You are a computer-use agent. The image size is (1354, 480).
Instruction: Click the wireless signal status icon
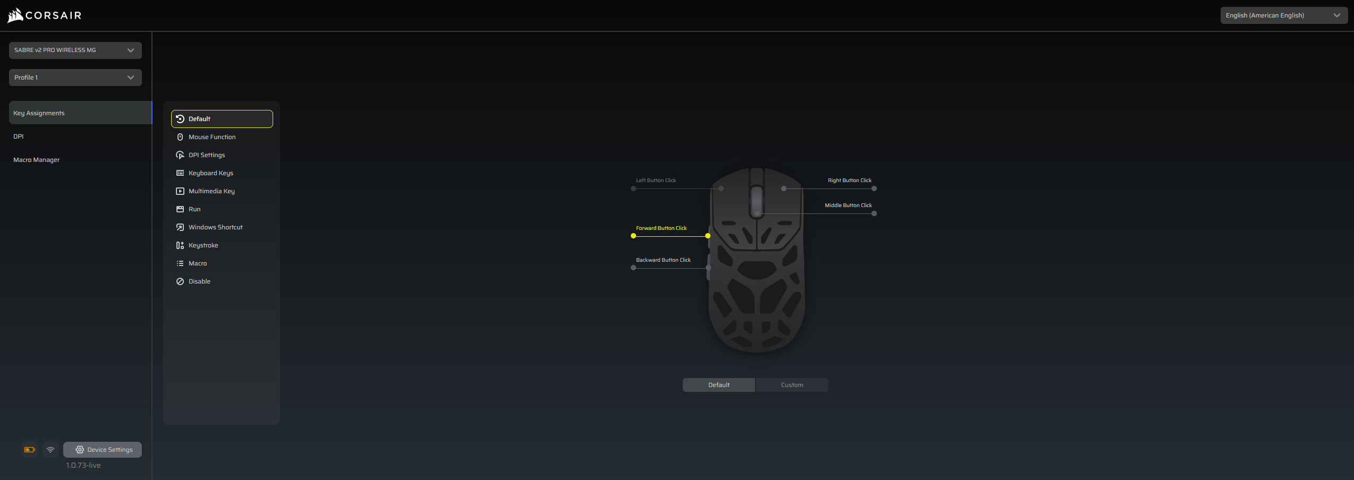(x=50, y=450)
